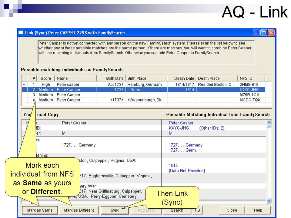
Task: Sort by the Birth Date column header
Action: click(x=111, y=78)
